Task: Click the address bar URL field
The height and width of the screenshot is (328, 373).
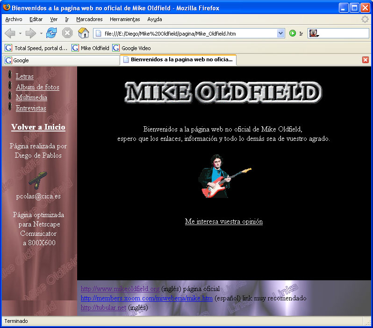Action: [189, 34]
